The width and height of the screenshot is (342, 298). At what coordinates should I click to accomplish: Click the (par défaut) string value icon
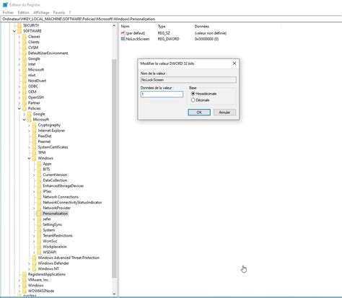coord(123,33)
